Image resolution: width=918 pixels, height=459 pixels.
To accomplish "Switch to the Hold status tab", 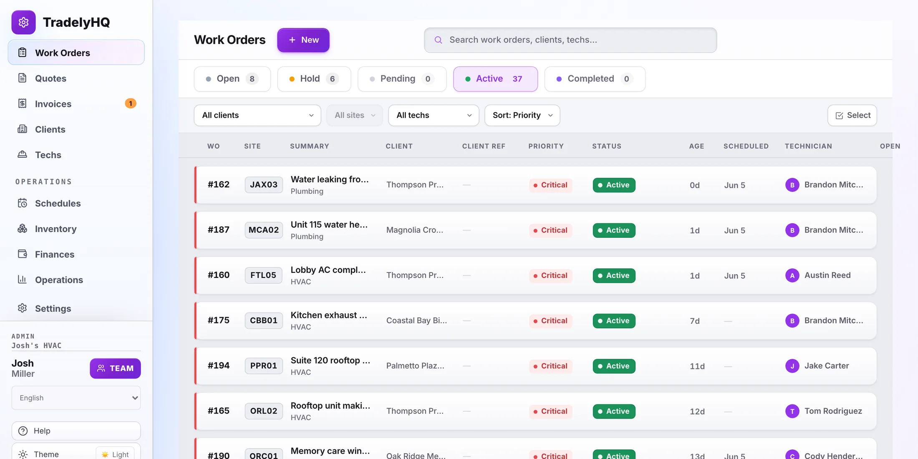I will tap(314, 79).
